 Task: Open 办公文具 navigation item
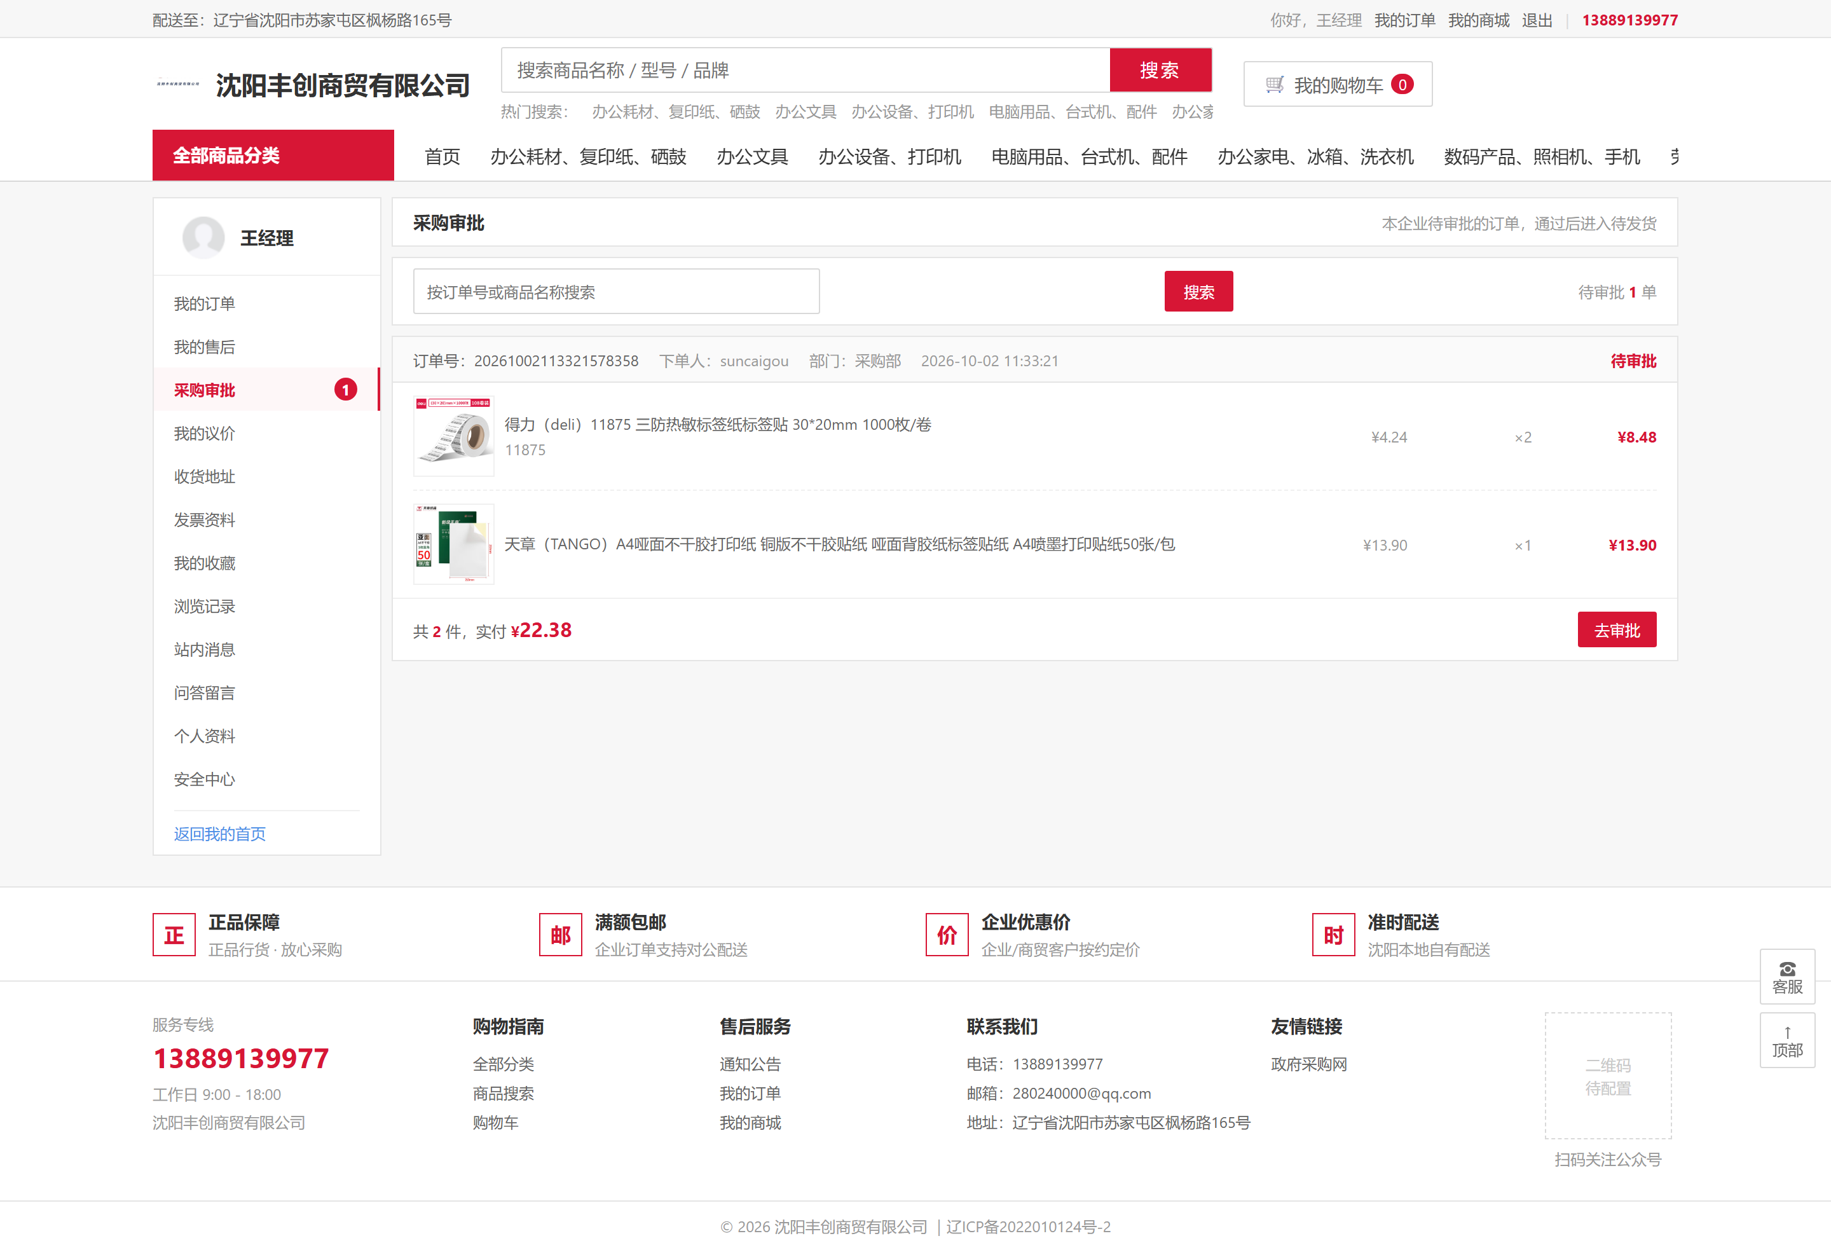pos(752,157)
